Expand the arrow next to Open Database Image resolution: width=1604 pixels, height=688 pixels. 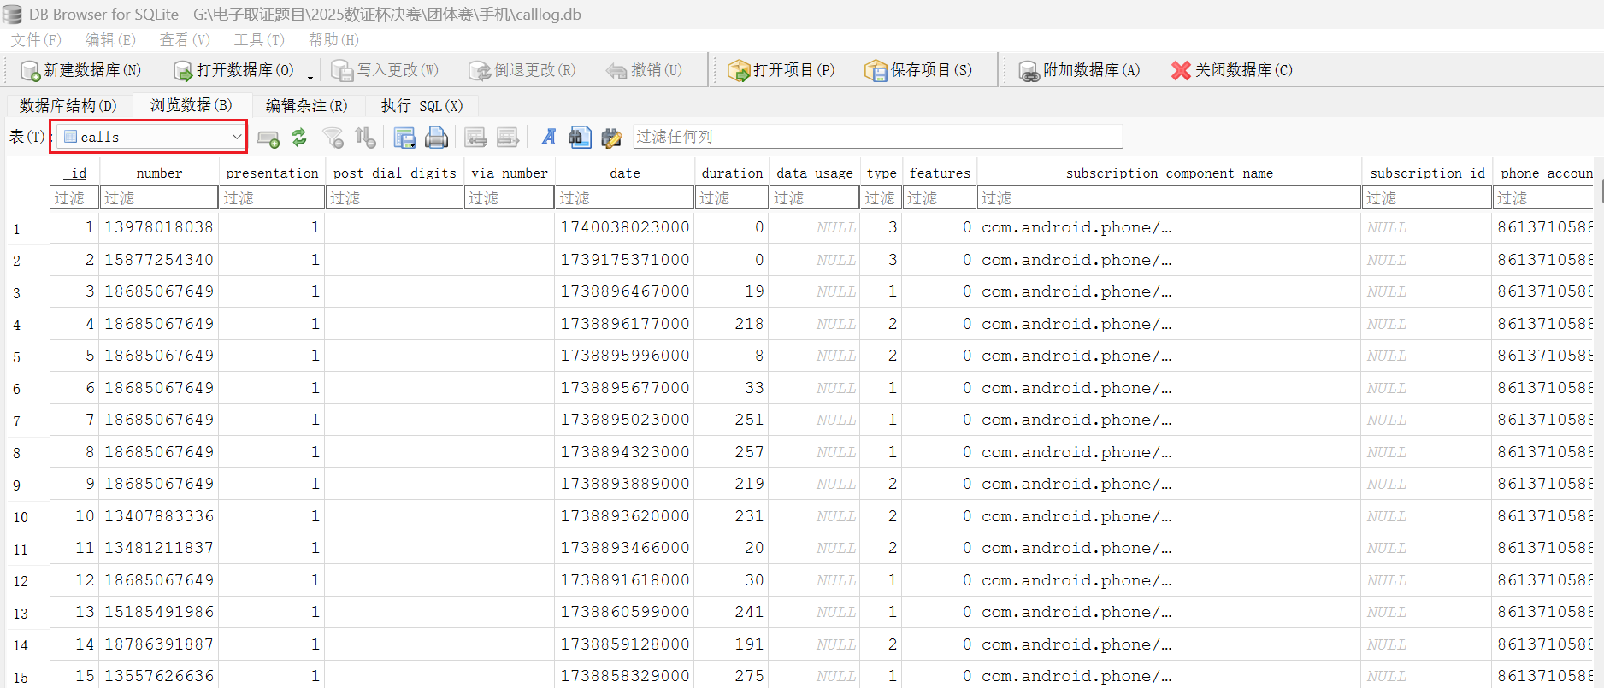310,77
